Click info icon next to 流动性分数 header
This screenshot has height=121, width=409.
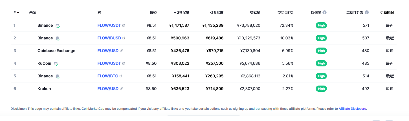[x=367, y=13]
